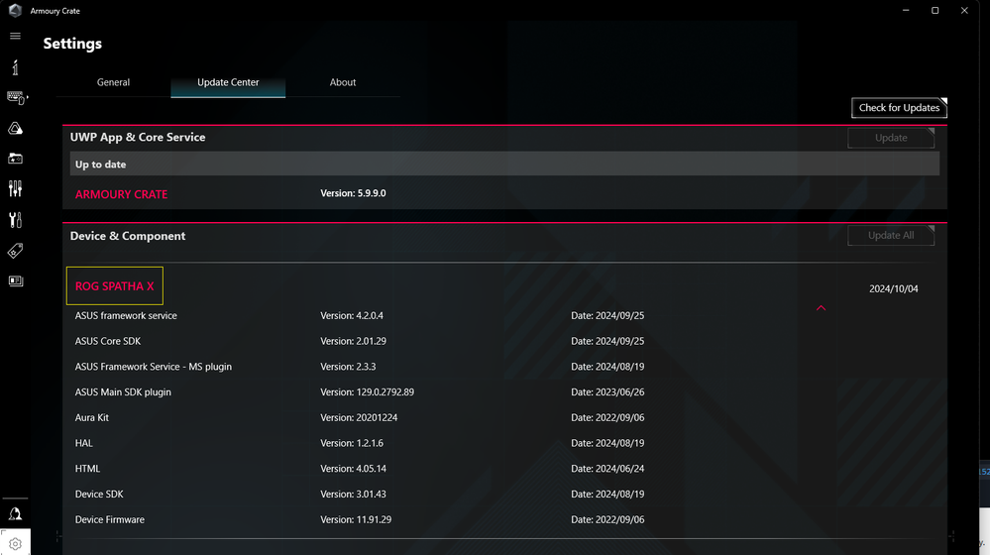The height and width of the screenshot is (555, 990).
Task: Select the ASUS Core SDK row
Action: click(504, 341)
